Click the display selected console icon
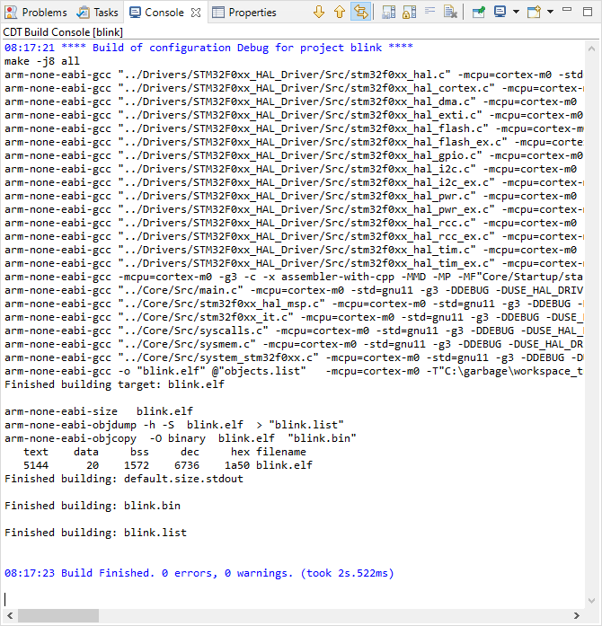The width and height of the screenshot is (602, 626). pos(500,12)
